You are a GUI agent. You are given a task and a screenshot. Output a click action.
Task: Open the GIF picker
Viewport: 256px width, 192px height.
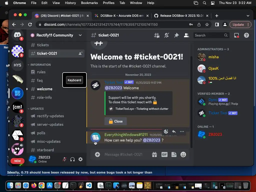point(164,154)
